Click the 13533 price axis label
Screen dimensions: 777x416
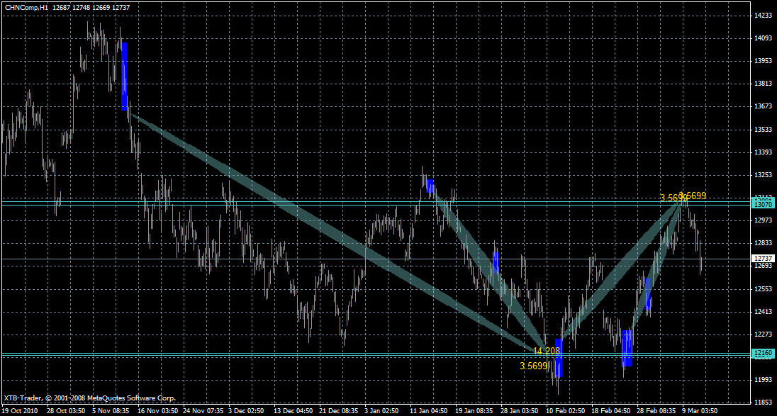pyautogui.click(x=763, y=129)
